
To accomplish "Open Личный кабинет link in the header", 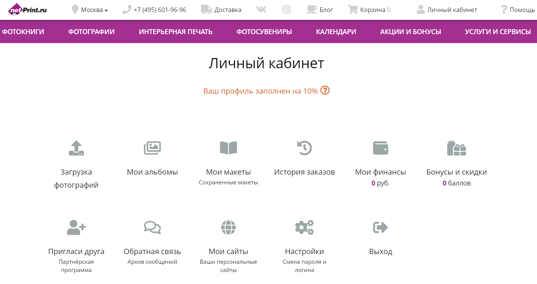I will 452,10.
